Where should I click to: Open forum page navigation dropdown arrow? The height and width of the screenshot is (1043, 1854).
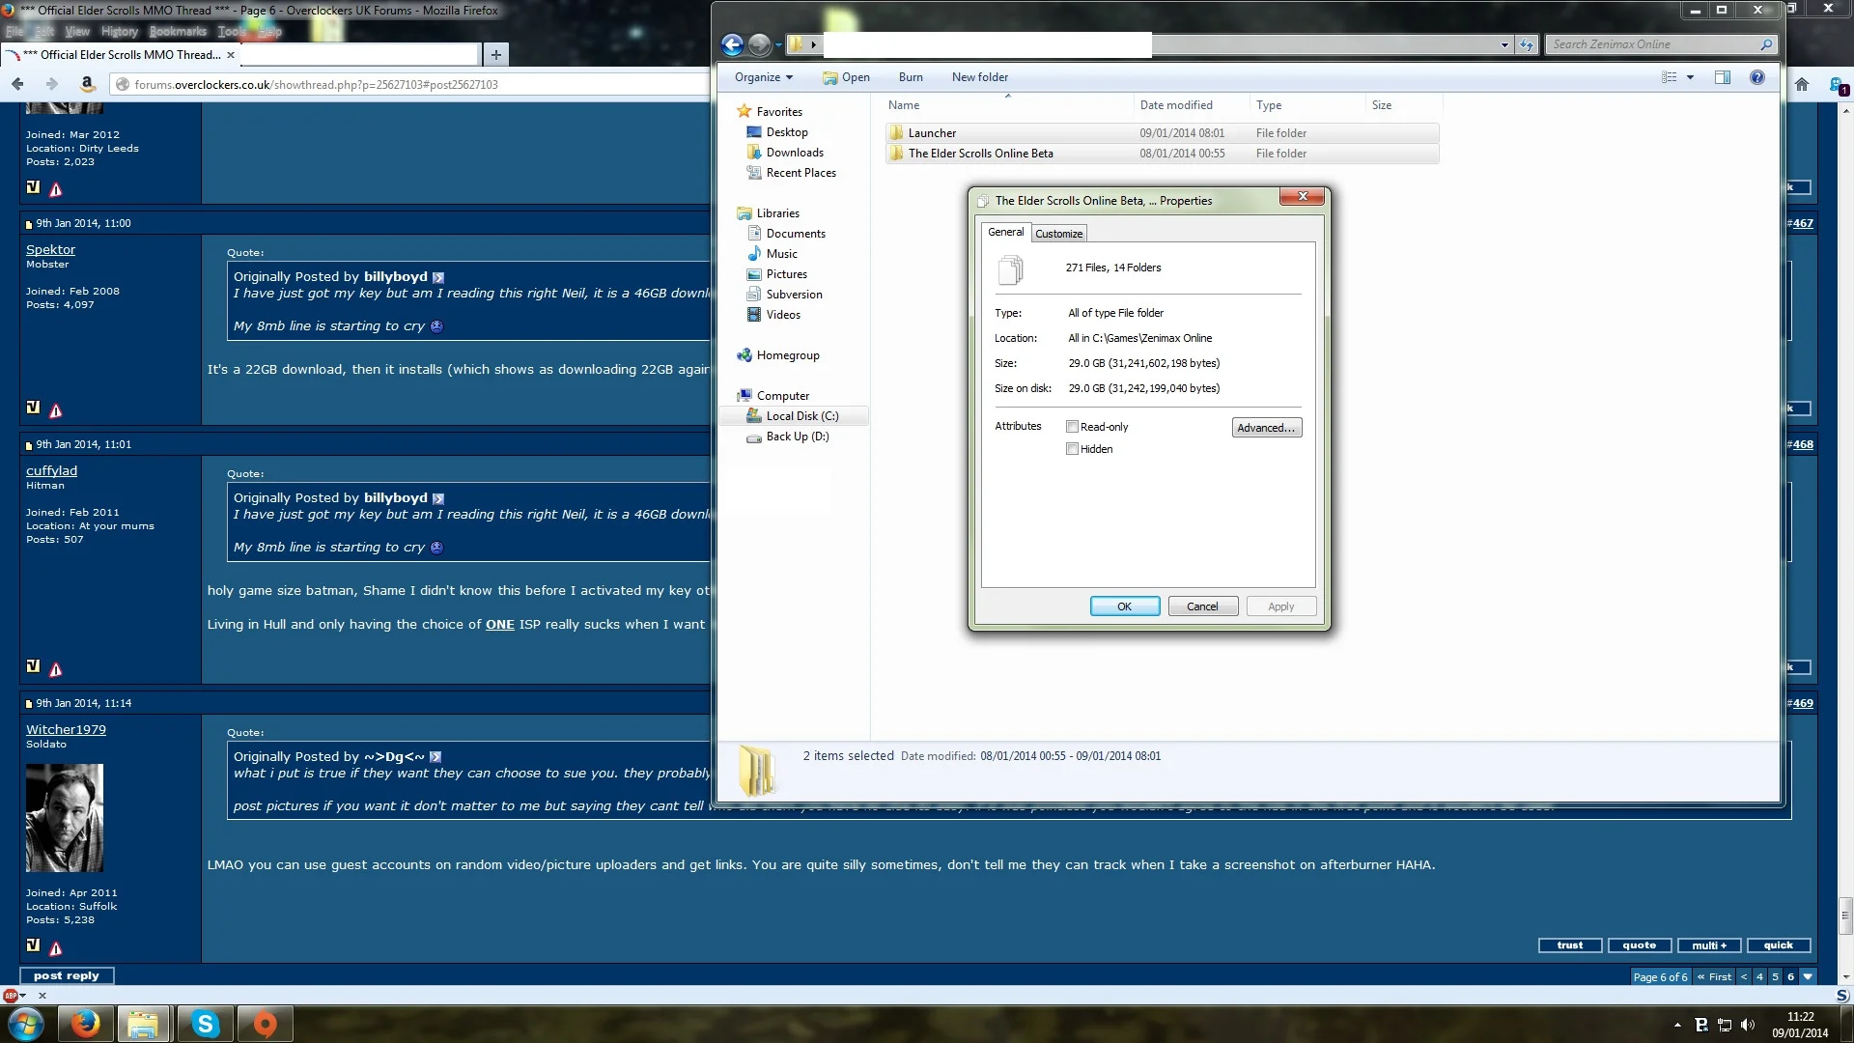point(1808,976)
